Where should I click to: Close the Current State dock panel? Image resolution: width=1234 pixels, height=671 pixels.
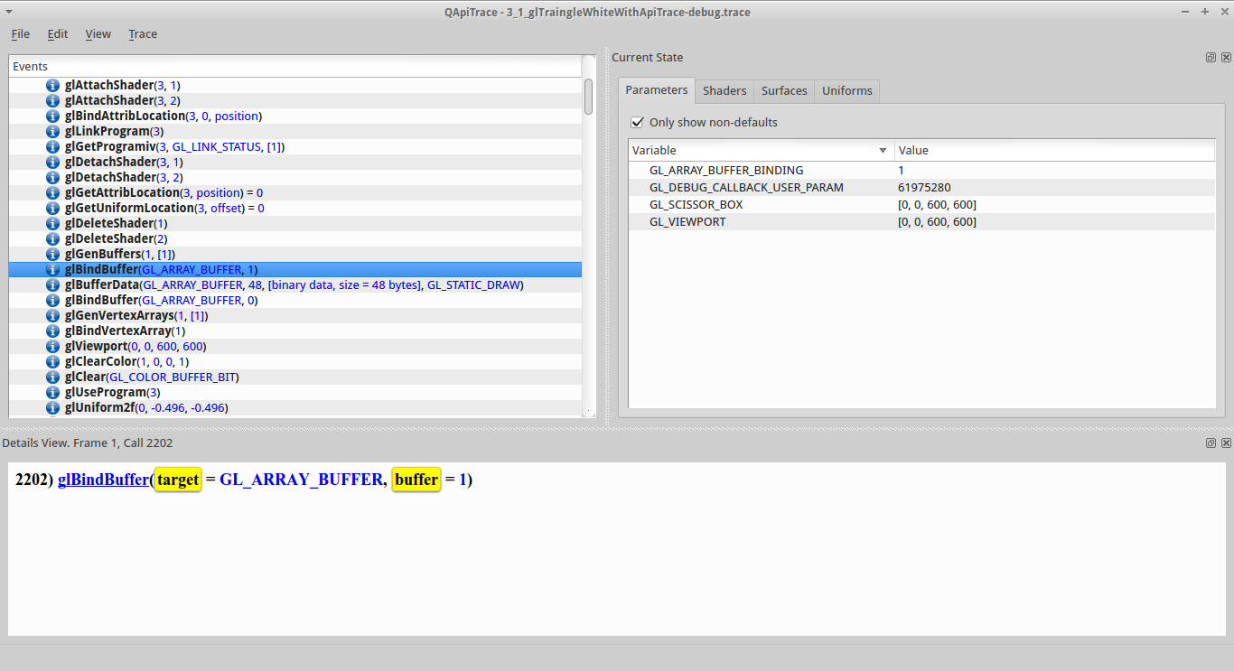1226,57
